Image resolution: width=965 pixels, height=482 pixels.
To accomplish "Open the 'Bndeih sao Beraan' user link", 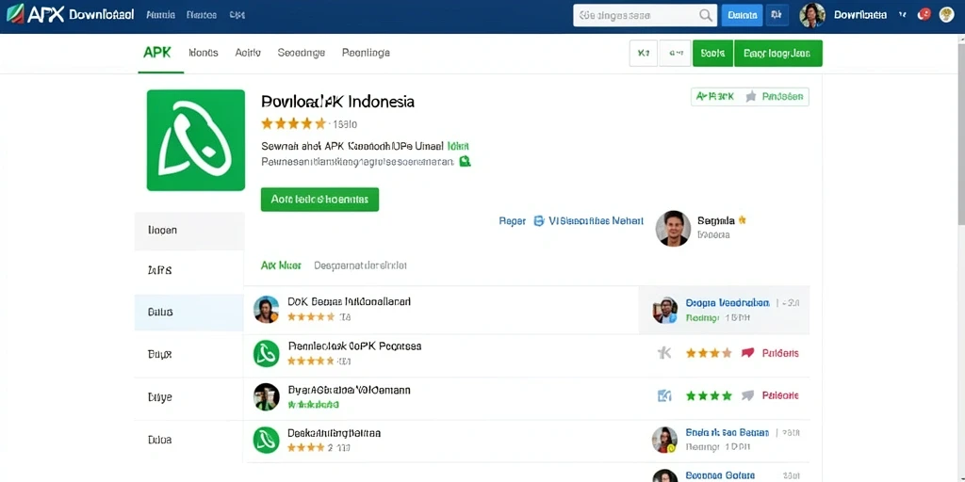I will coord(728,433).
